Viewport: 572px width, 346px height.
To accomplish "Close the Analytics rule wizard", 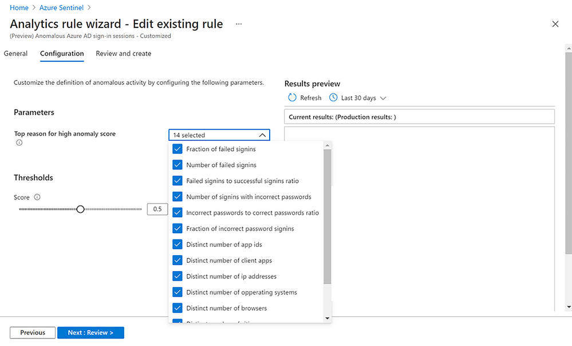I will pos(555,24).
